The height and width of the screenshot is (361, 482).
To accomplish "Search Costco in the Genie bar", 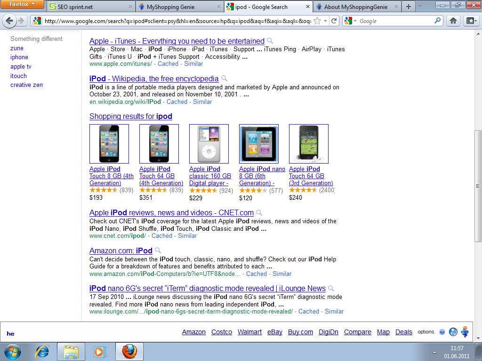I will click(x=222, y=332).
